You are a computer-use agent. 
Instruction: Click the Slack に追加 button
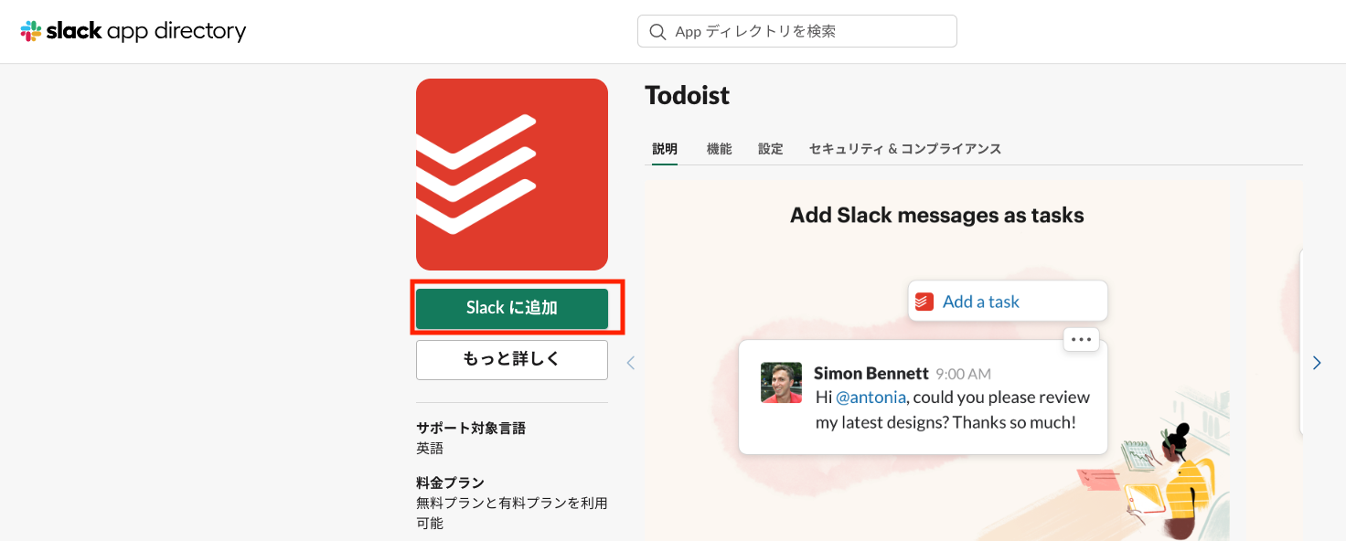pos(511,308)
